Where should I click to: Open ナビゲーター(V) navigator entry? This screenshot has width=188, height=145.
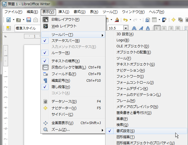point(73,108)
